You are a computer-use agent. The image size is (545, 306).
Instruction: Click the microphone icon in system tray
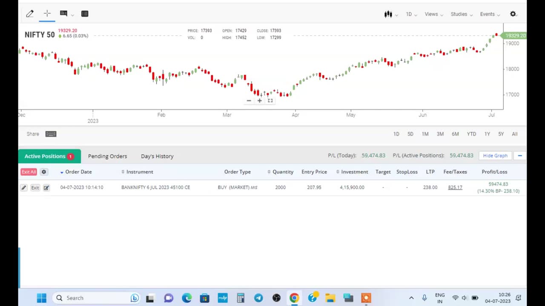(424, 298)
